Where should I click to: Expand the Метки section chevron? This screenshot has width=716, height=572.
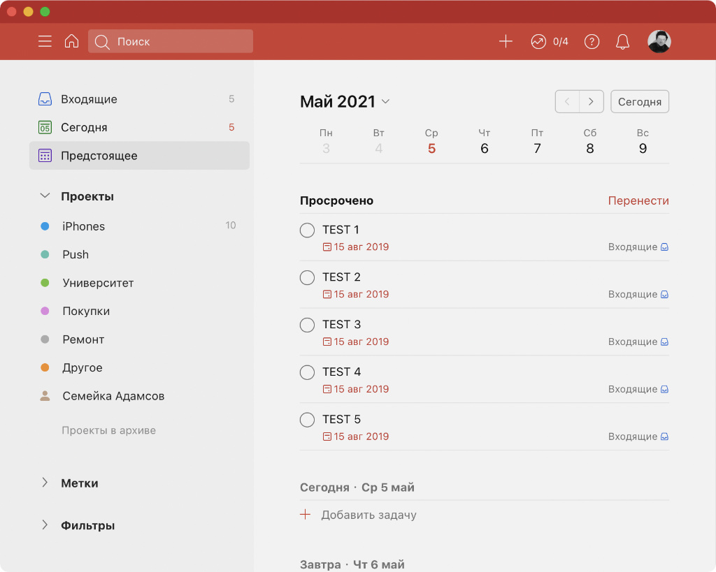click(x=45, y=483)
